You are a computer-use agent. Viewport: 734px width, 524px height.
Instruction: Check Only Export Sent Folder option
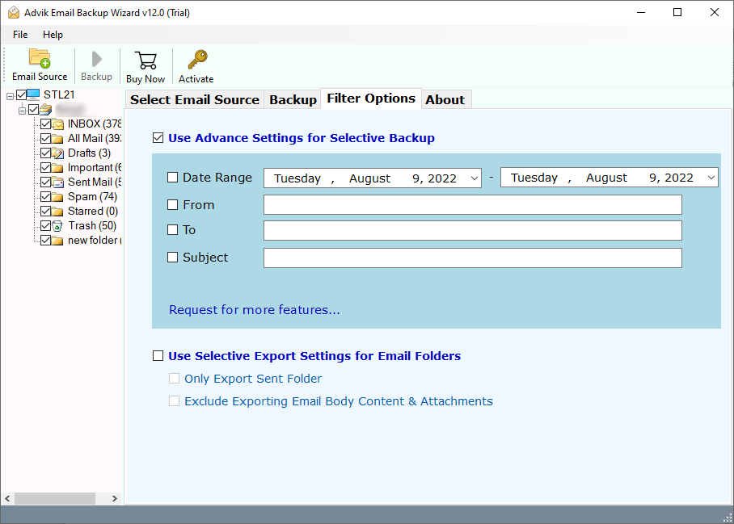pyautogui.click(x=174, y=378)
